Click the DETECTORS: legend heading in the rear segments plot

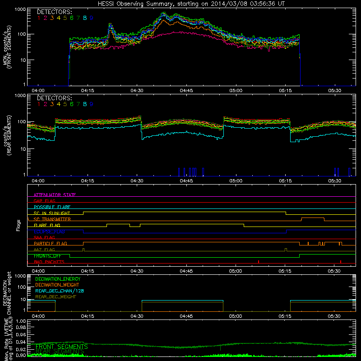pyautogui.click(x=55, y=98)
